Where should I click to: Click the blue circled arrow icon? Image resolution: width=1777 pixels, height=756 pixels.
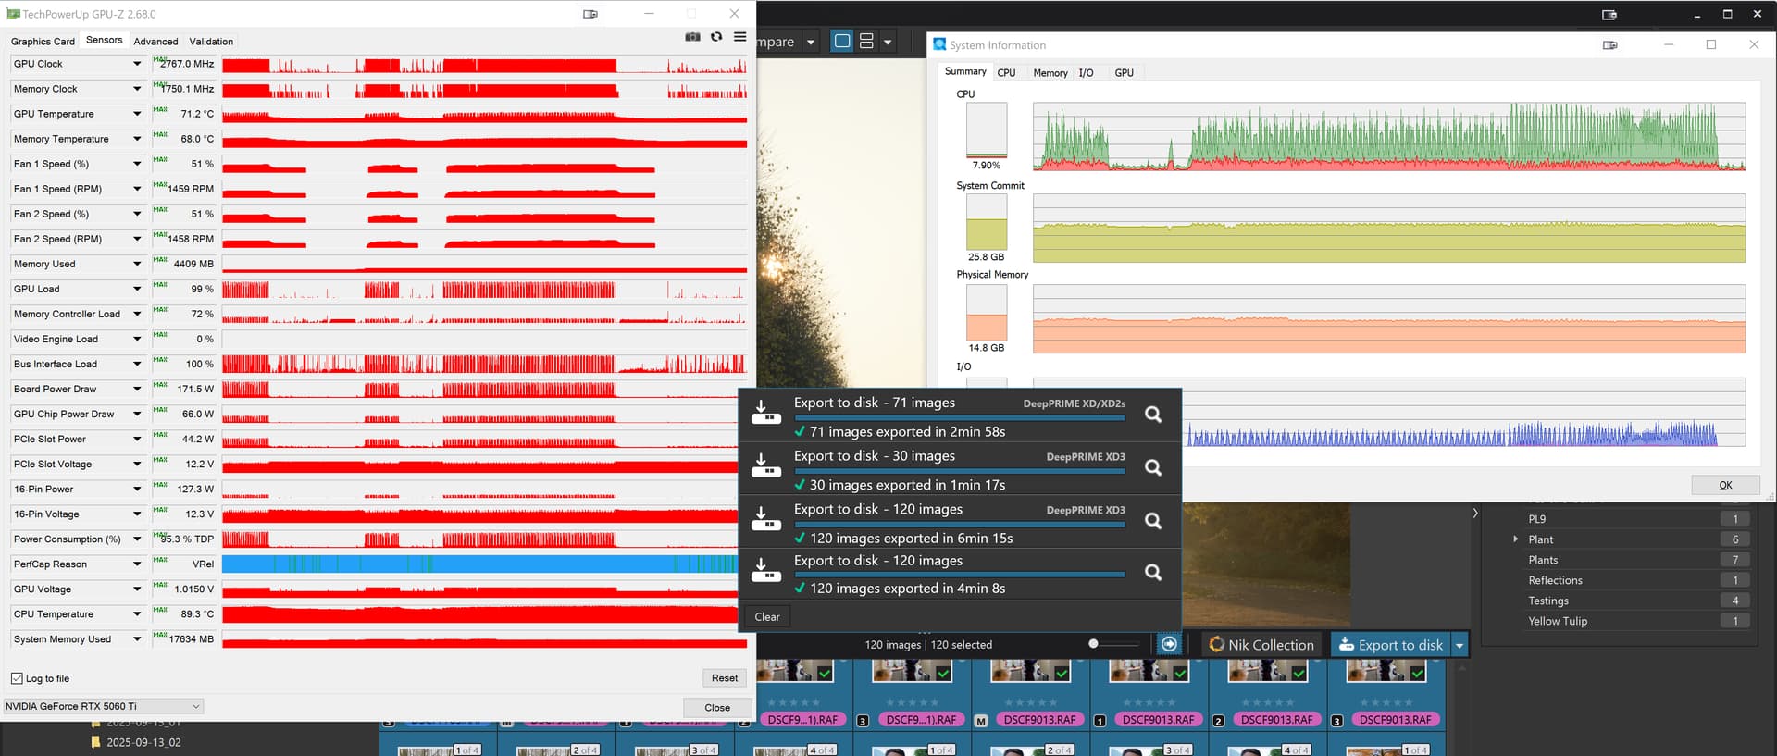(1170, 644)
